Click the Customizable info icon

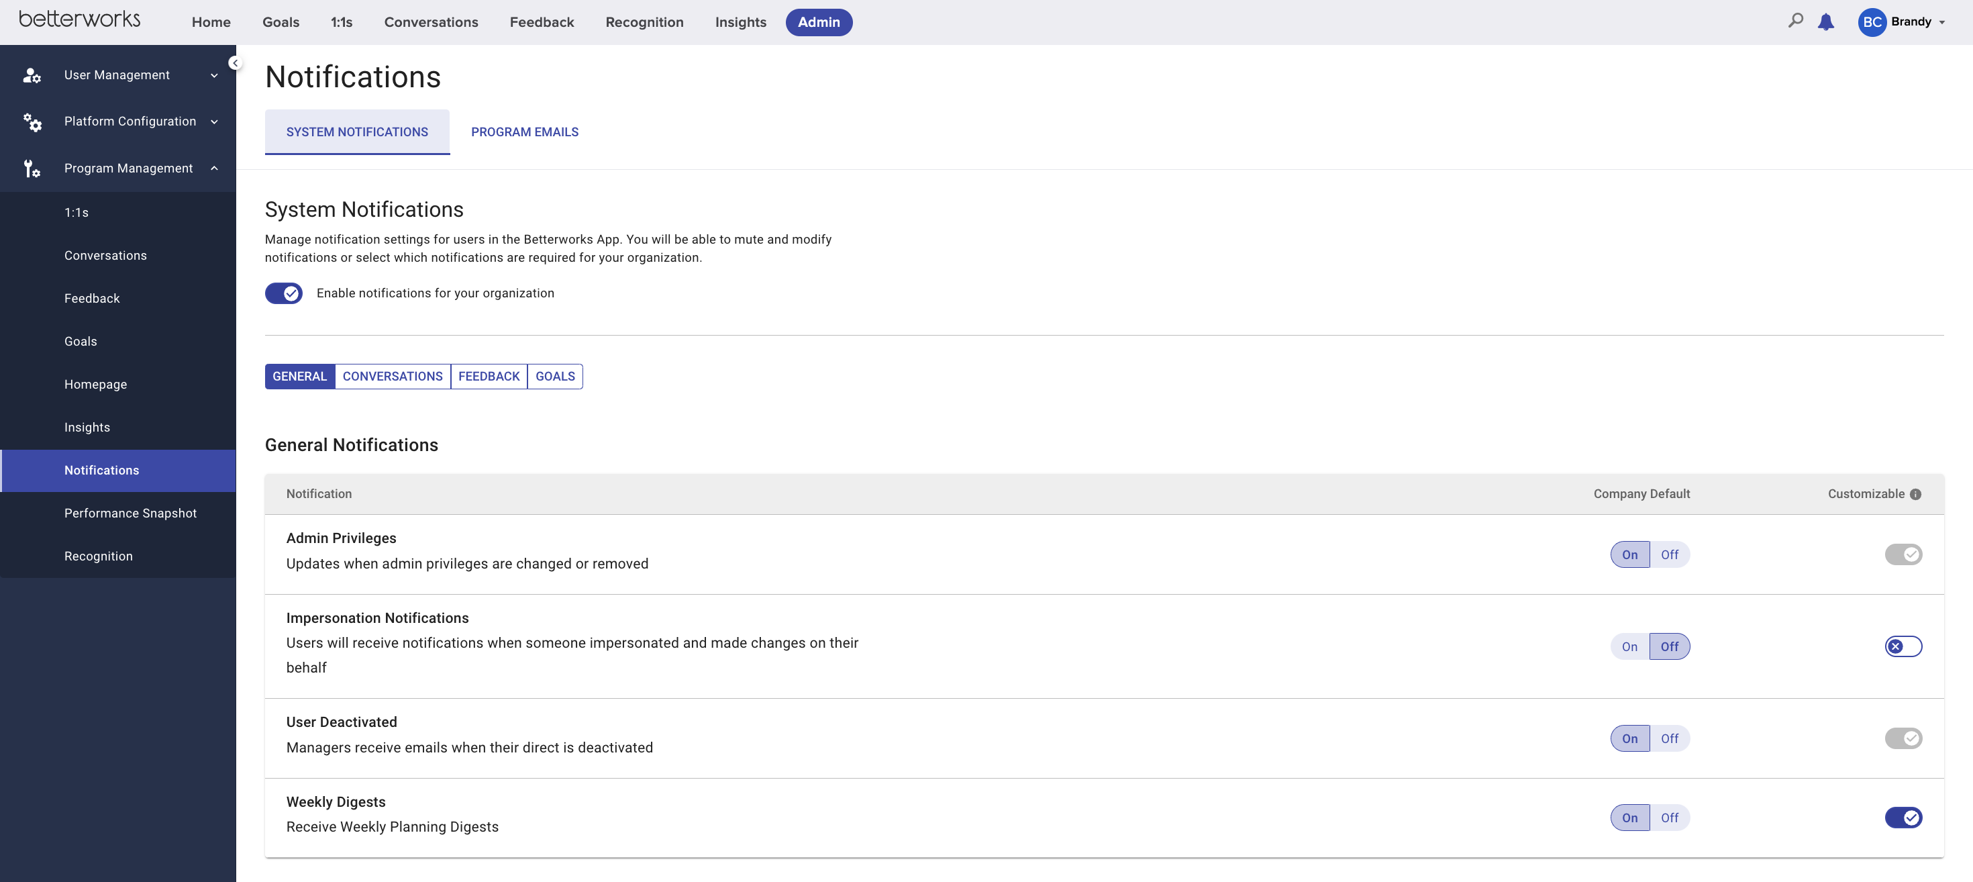pyautogui.click(x=1915, y=494)
